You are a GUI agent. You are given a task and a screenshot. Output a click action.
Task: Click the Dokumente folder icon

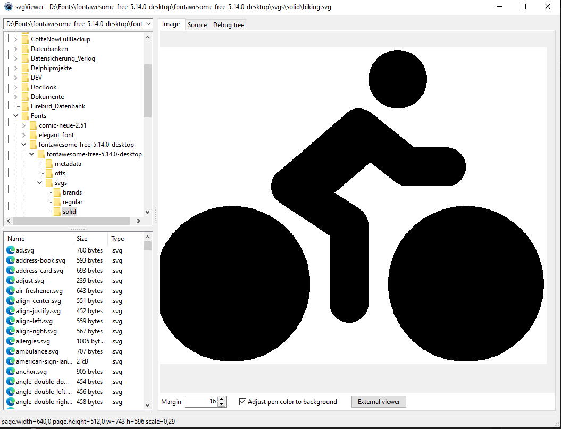[25, 97]
